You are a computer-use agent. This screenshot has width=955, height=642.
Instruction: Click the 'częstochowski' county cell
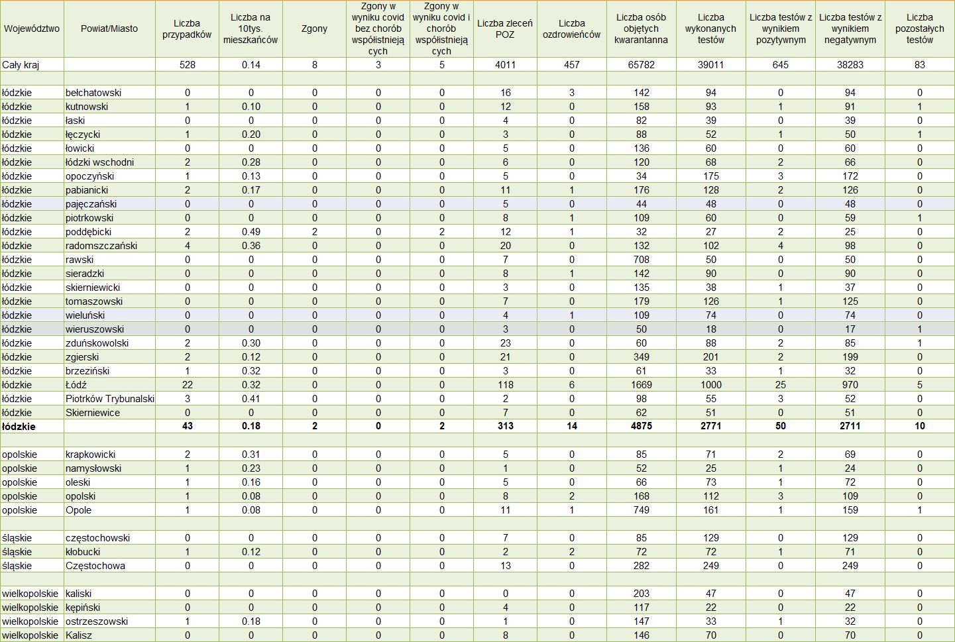pos(109,538)
